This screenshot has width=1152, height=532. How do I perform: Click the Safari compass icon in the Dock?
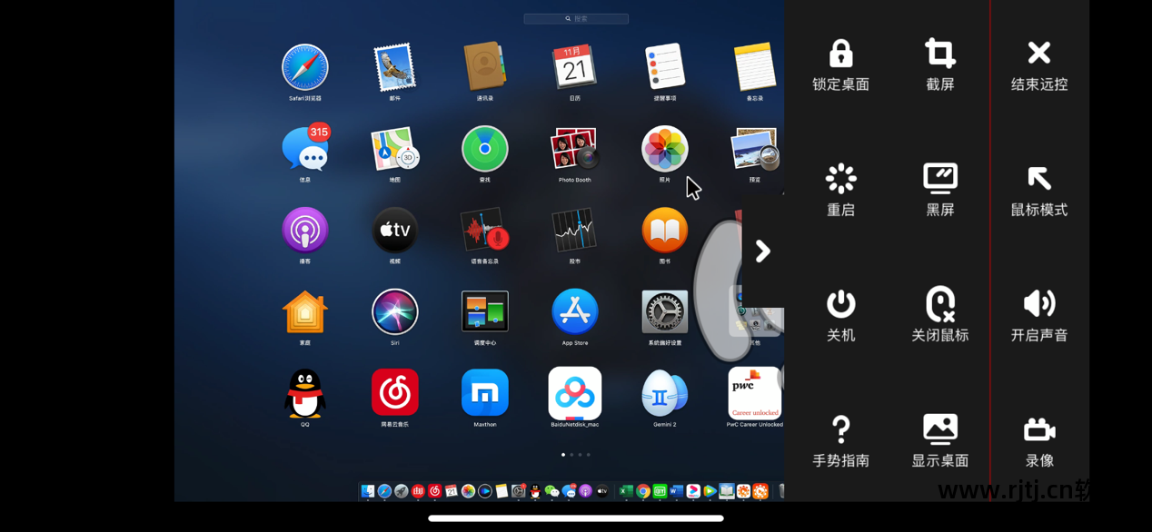pos(384,491)
